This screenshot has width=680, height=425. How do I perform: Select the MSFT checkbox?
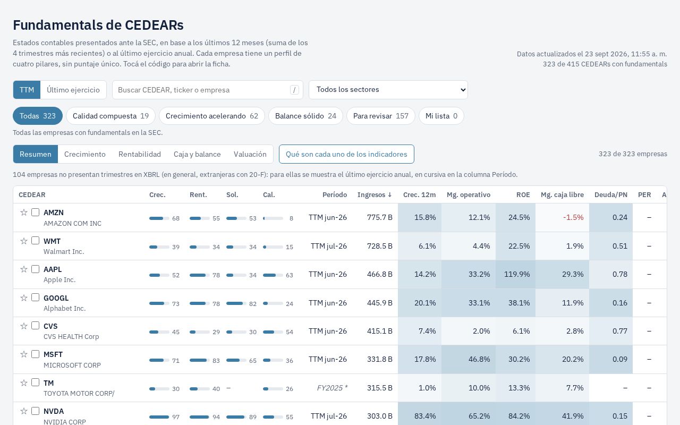(35, 354)
